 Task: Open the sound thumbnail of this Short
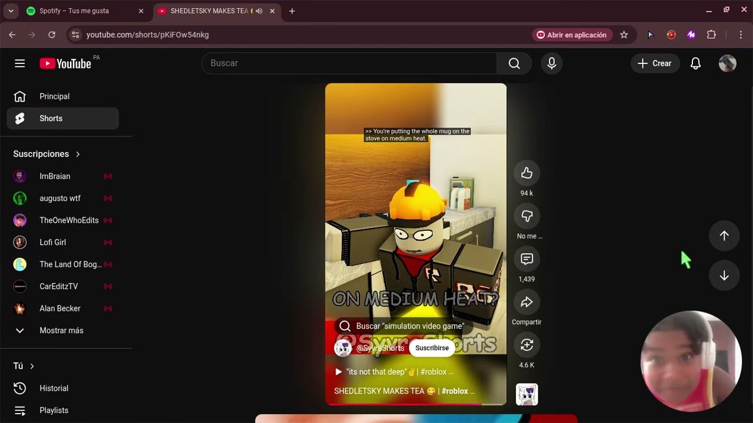tap(527, 394)
